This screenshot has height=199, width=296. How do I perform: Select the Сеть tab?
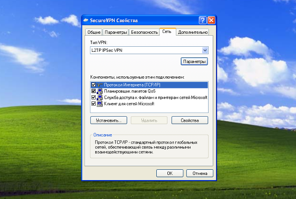click(x=167, y=31)
